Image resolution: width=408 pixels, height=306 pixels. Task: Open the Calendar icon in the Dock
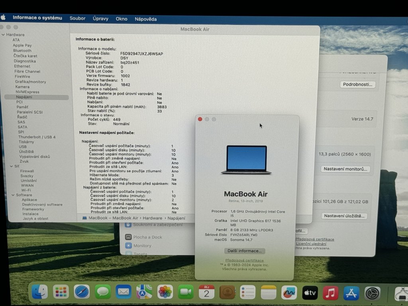coord(206,292)
